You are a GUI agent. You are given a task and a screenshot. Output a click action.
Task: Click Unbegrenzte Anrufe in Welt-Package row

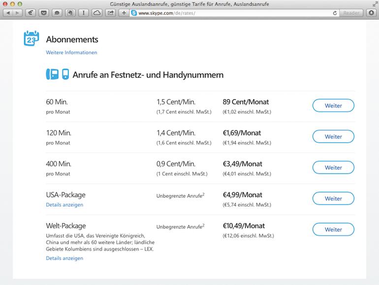pos(180,227)
